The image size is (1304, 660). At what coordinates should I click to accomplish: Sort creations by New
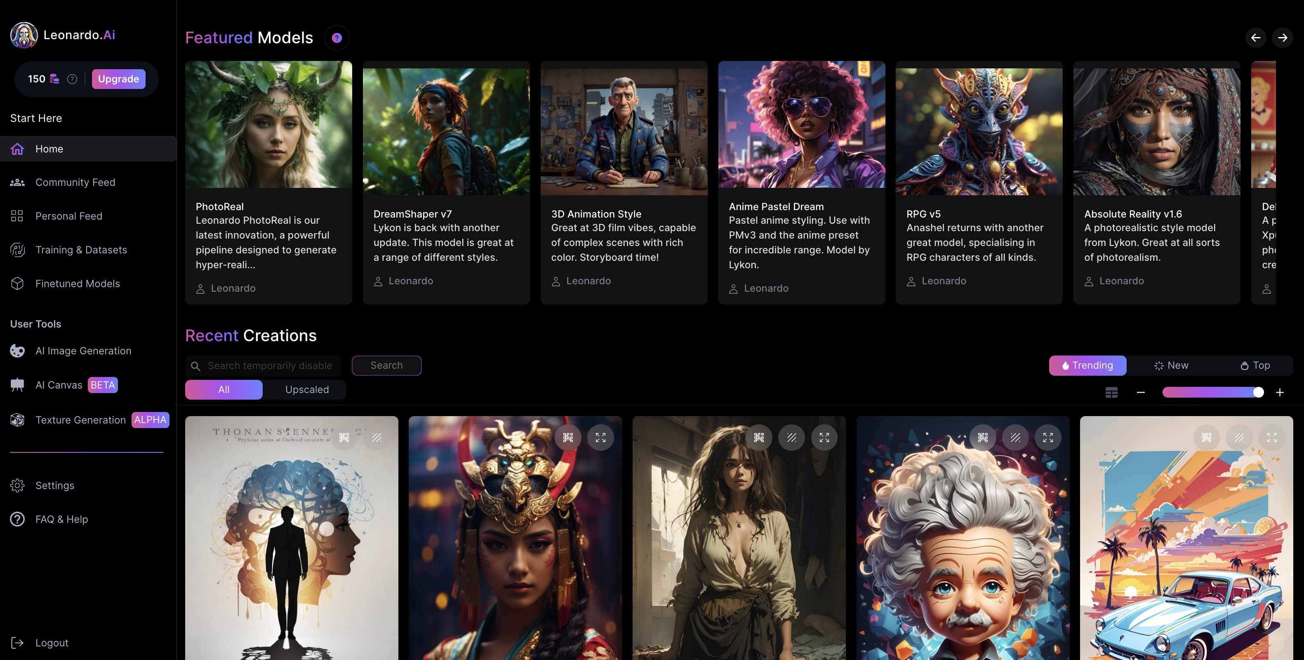point(1171,366)
